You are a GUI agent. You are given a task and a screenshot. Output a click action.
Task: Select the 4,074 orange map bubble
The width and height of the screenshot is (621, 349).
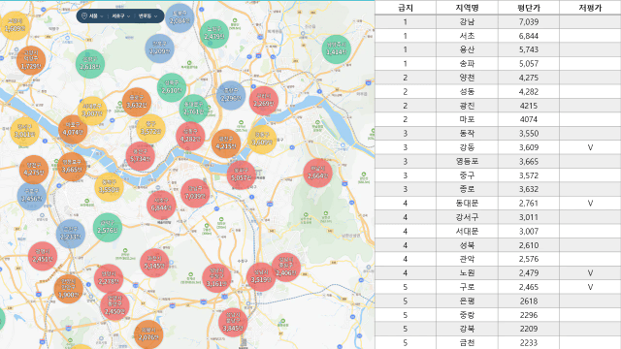pyautogui.click(x=73, y=129)
